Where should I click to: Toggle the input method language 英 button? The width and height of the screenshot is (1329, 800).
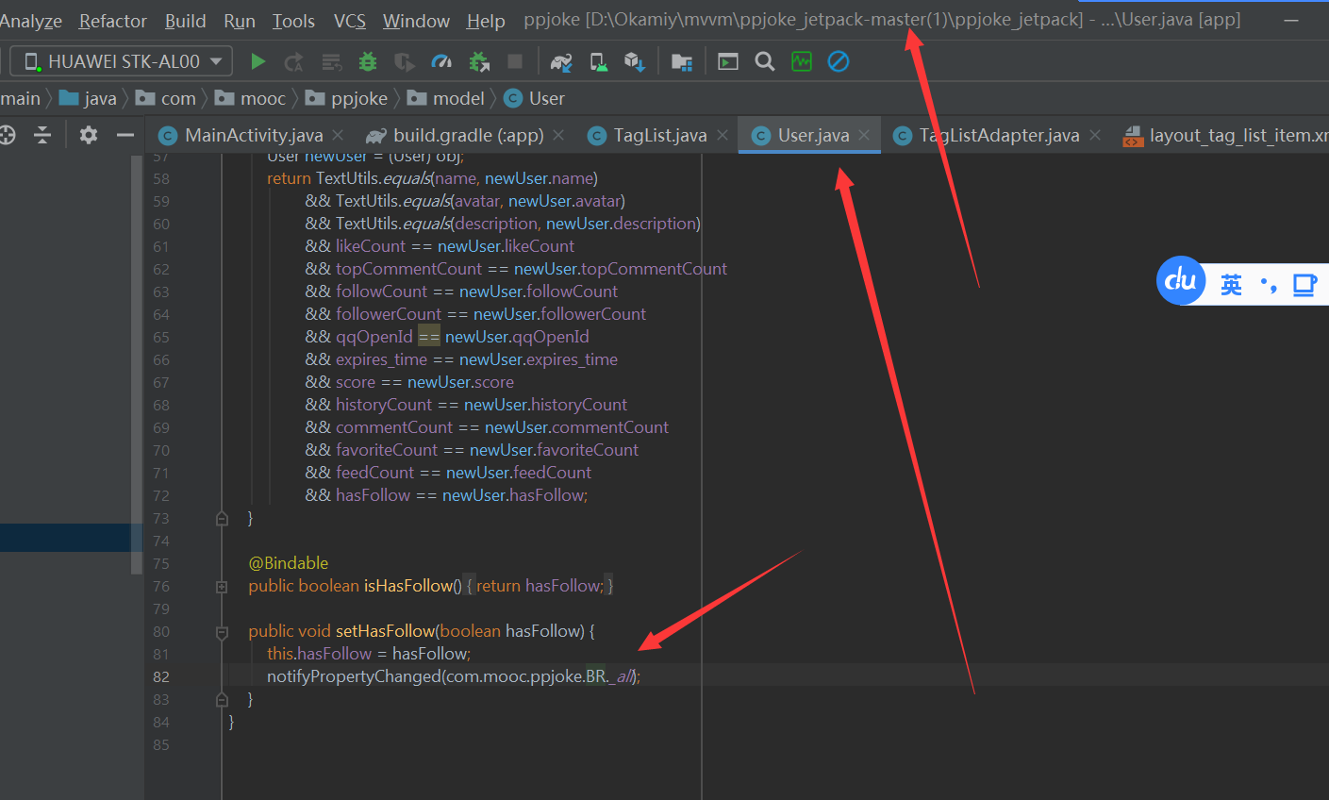pos(1231,285)
